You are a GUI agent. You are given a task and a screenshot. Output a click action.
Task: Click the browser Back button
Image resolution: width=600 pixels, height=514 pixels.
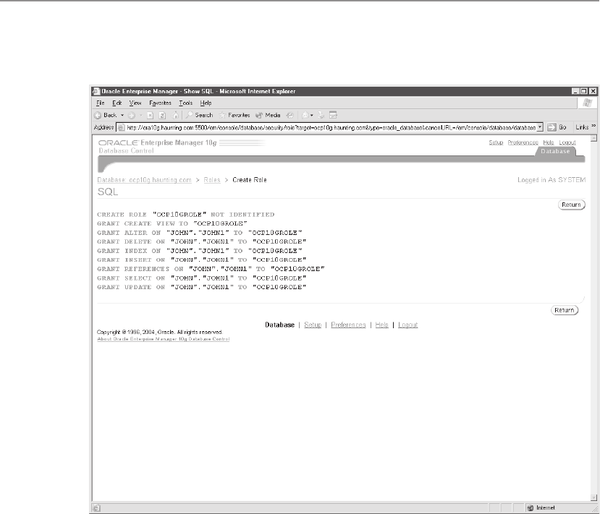[x=105, y=115]
